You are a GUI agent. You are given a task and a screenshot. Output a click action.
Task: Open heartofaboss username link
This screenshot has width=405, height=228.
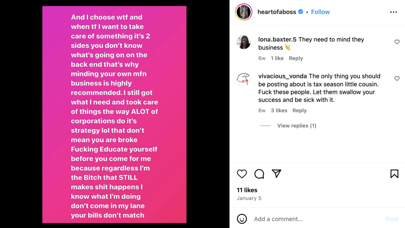(x=276, y=12)
